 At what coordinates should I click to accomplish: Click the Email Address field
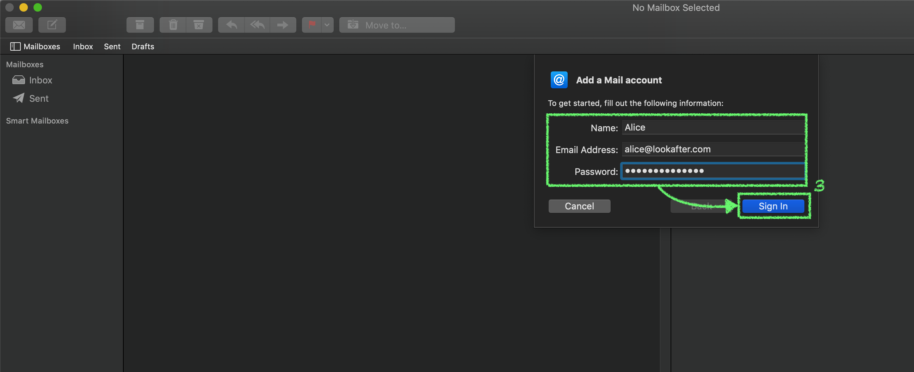(713, 150)
